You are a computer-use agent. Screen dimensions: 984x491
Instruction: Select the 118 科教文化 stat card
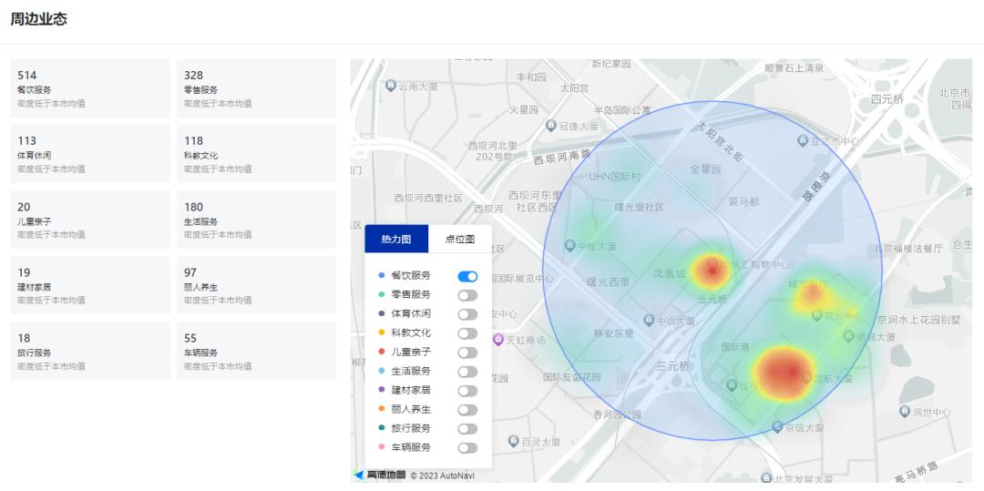click(256, 154)
